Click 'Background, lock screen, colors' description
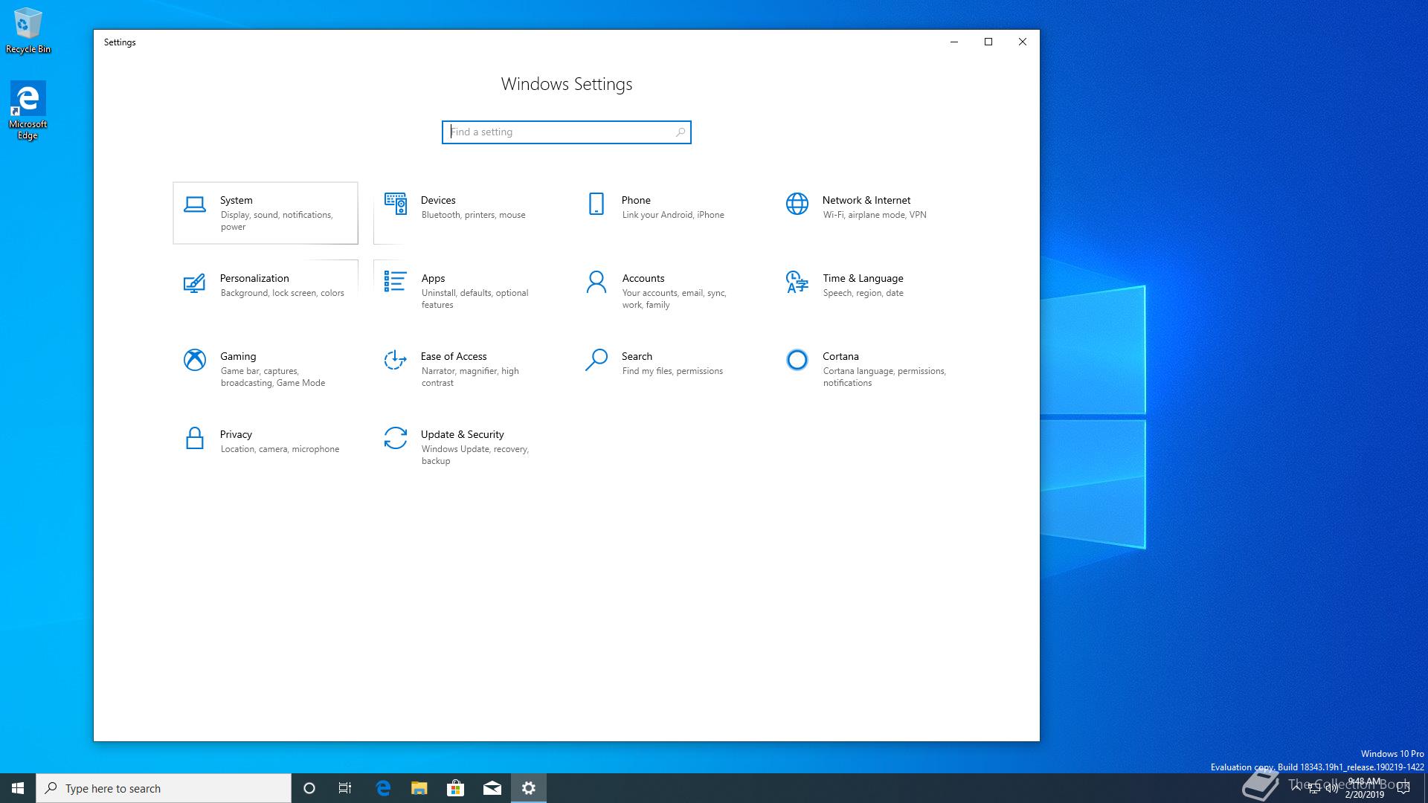 (x=282, y=293)
